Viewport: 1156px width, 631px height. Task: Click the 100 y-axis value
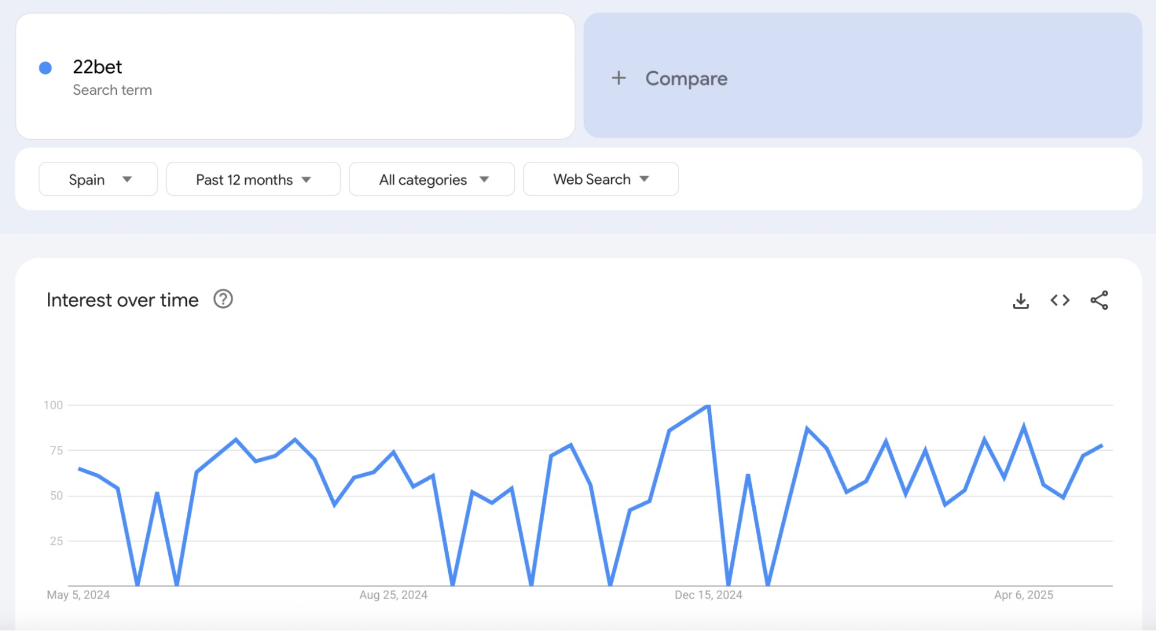pos(53,405)
